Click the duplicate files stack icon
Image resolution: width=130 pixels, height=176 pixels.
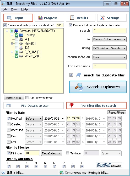tap(79, 75)
